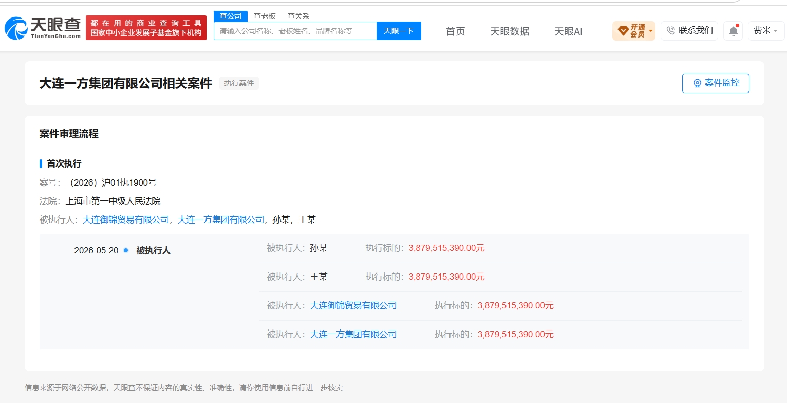Click the 联系我们 button
The width and height of the screenshot is (787, 403).
[689, 31]
